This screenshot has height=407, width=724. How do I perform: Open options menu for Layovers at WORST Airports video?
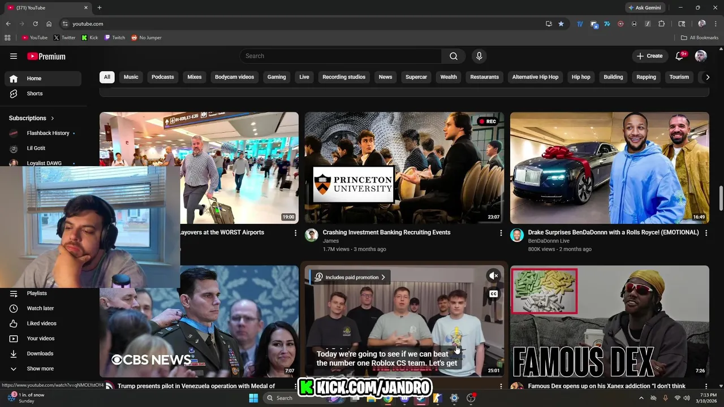295,233
